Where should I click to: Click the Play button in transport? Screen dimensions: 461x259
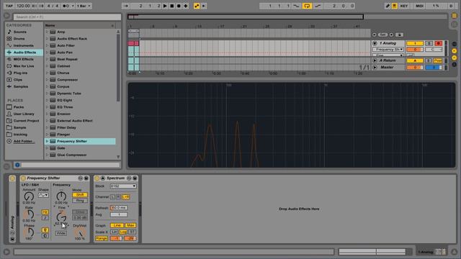[x=165, y=6]
